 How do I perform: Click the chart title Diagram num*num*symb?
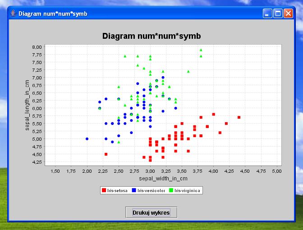point(151,36)
